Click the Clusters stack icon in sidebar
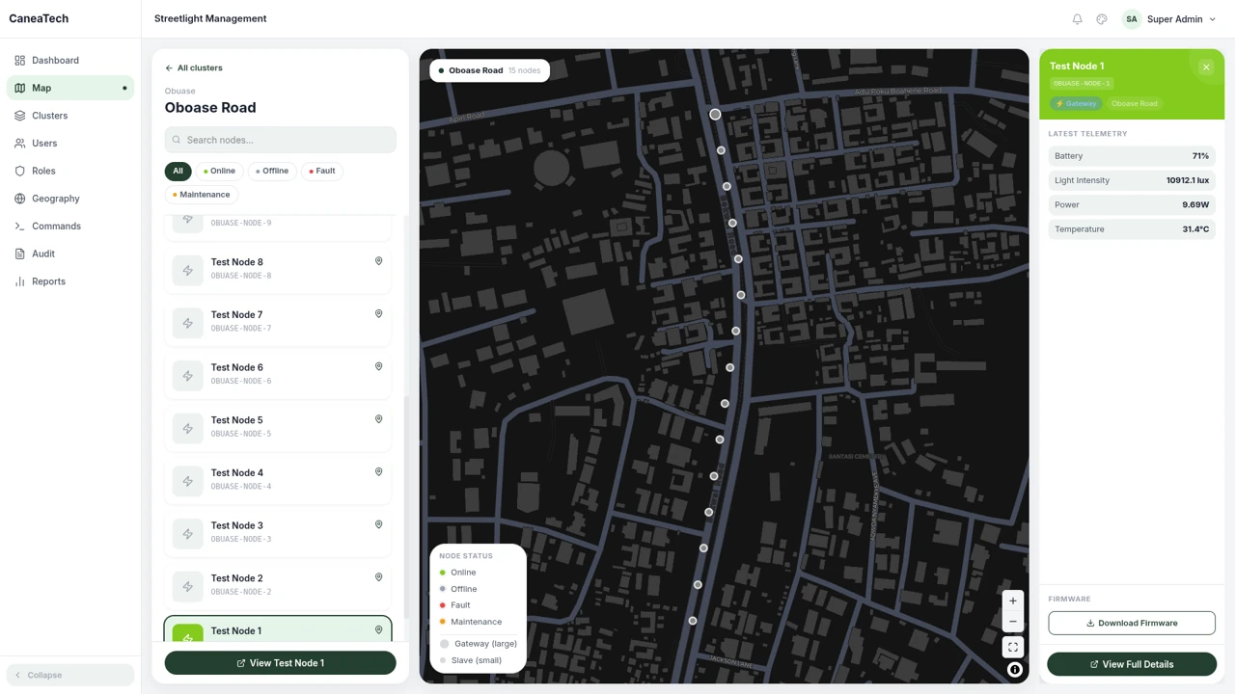1235x694 pixels. (x=20, y=116)
